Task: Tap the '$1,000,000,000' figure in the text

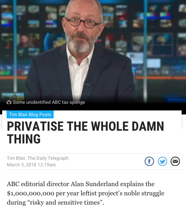Action: coord(30,194)
